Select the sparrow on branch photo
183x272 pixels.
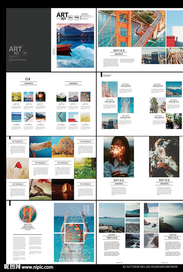point(40,189)
